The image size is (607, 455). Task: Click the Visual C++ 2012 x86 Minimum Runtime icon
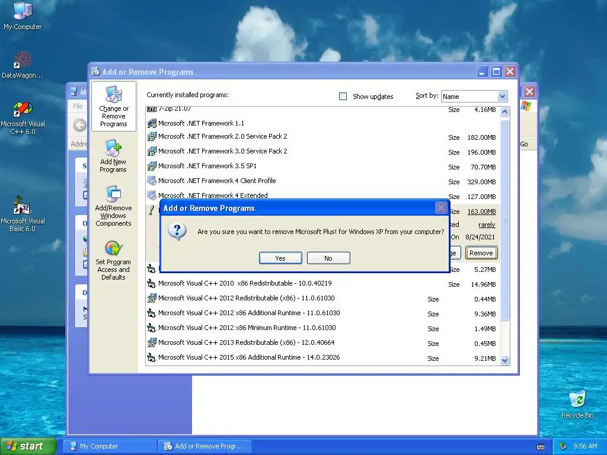pos(151,328)
